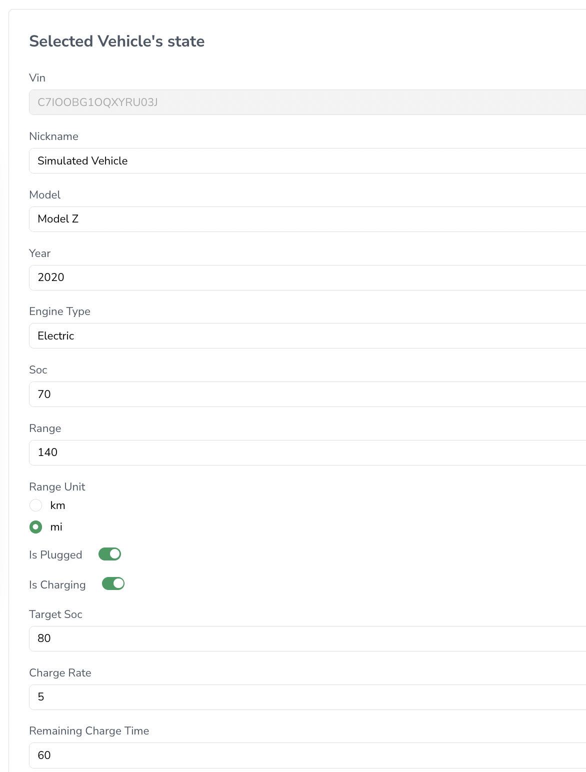Open the Engine Type field showing Electric
The height and width of the screenshot is (772, 586).
(x=307, y=336)
